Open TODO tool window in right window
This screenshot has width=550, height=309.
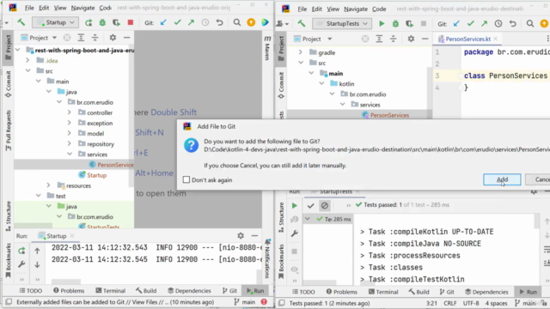[x=303, y=292]
